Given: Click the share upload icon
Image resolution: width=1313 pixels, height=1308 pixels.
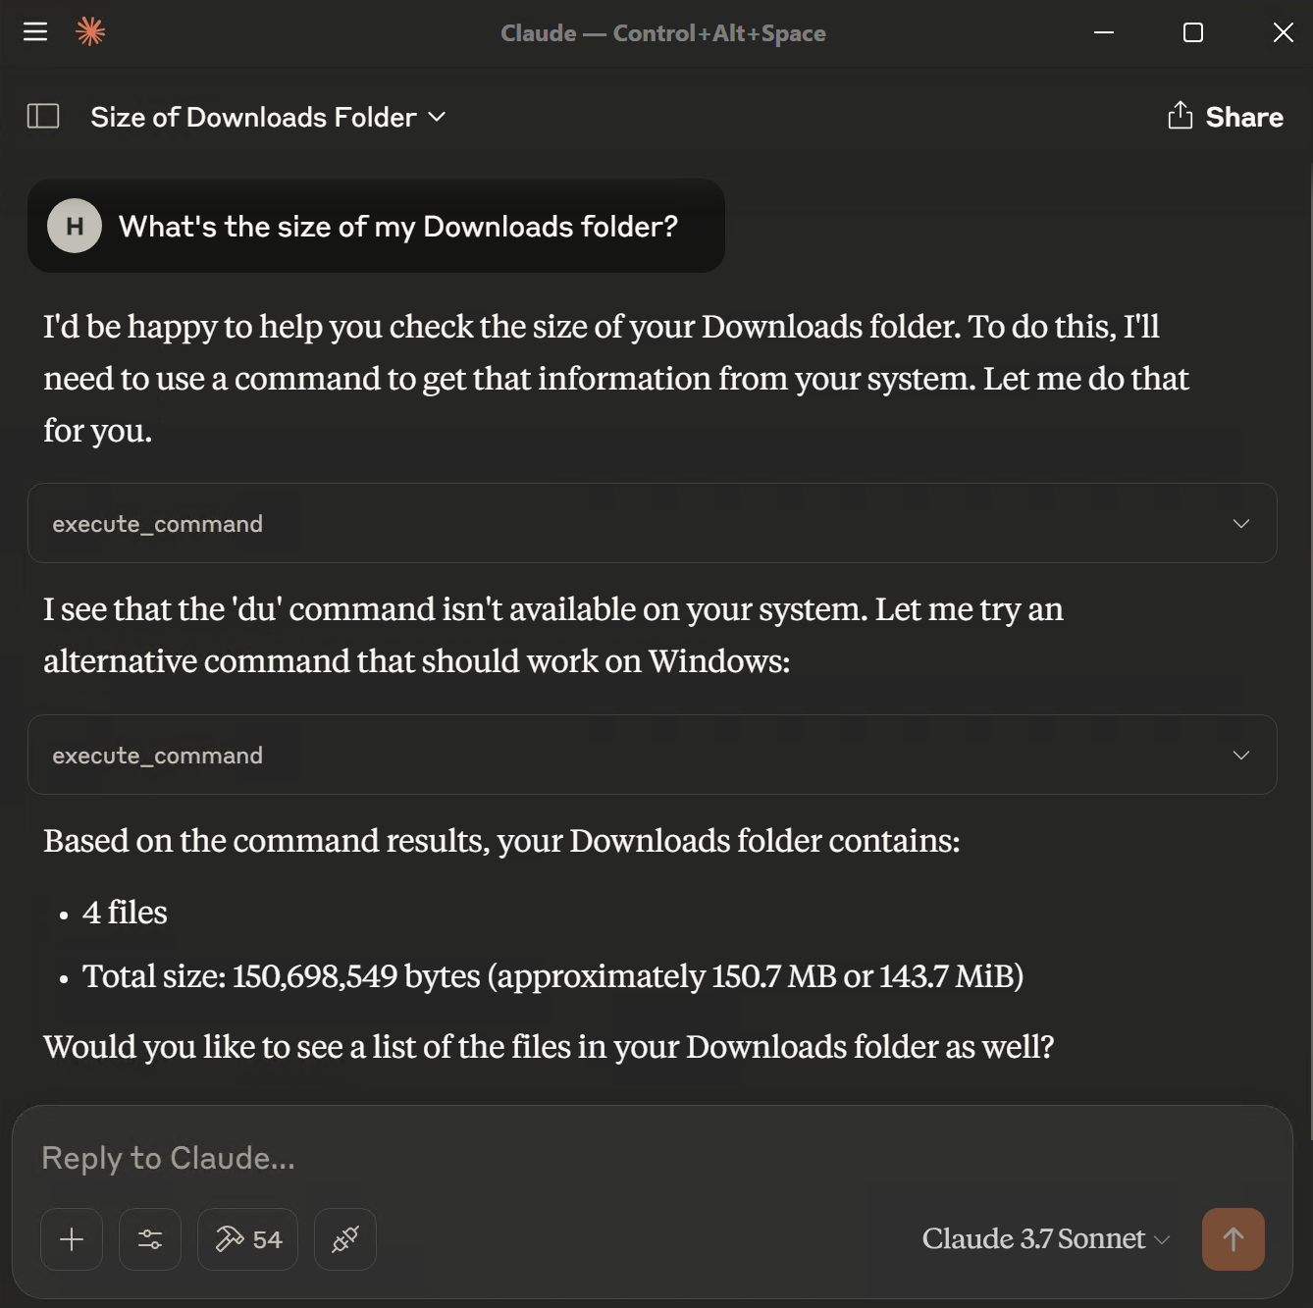Looking at the screenshot, I should point(1180,116).
